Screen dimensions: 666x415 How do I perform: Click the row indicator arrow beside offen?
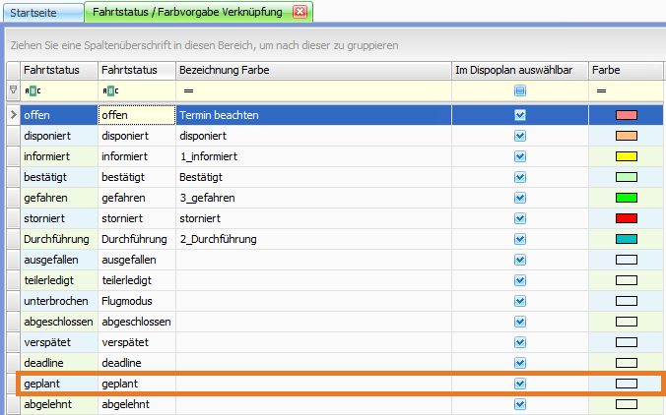[x=13, y=115]
